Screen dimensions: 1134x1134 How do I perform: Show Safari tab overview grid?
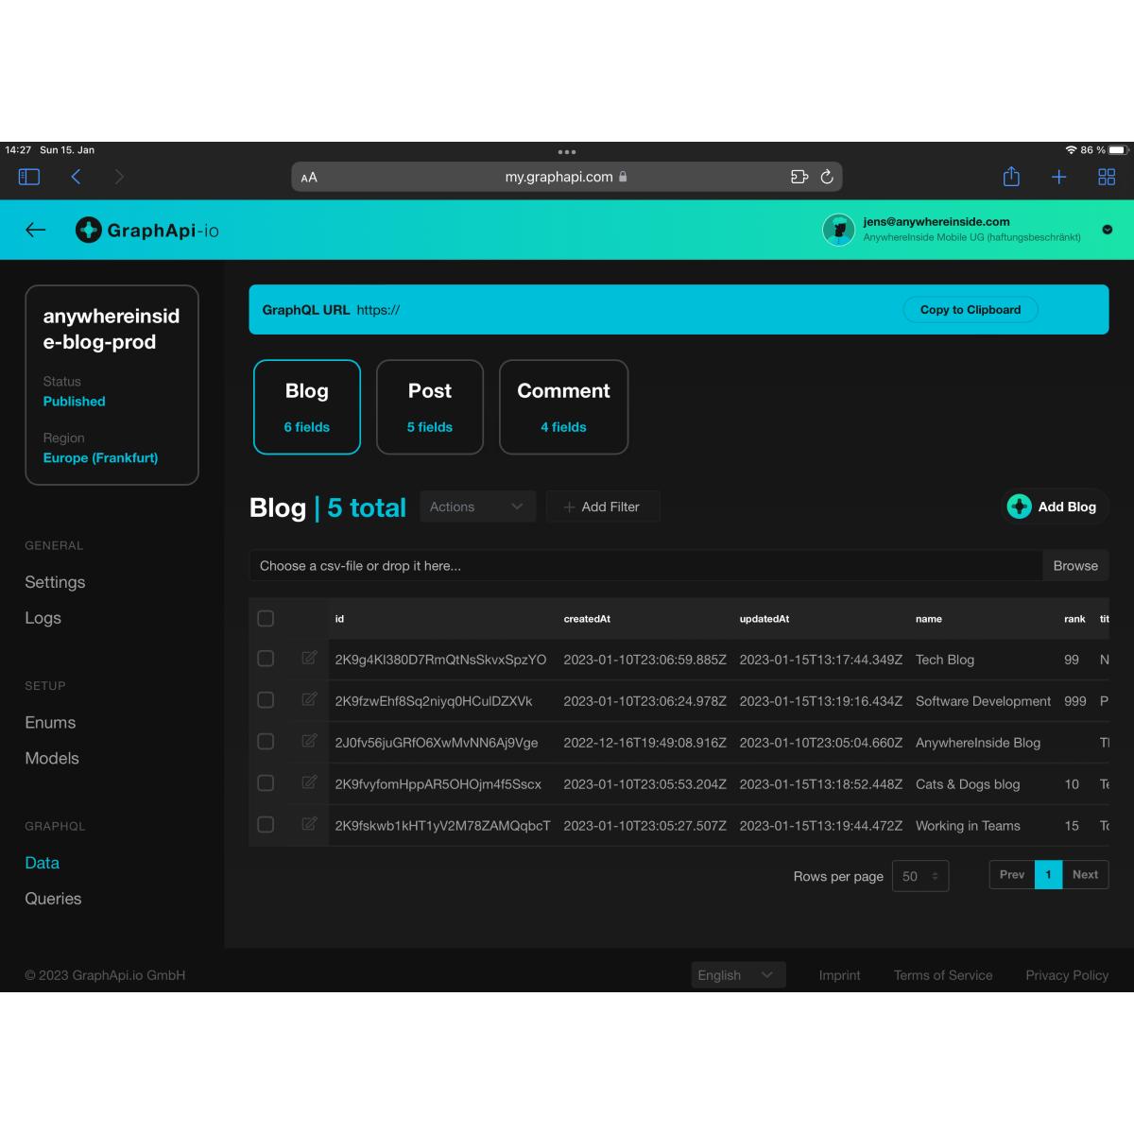pos(1107,177)
